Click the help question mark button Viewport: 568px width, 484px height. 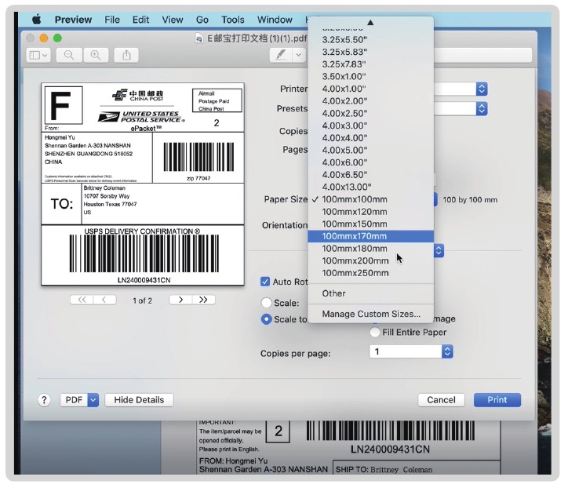[44, 400]
